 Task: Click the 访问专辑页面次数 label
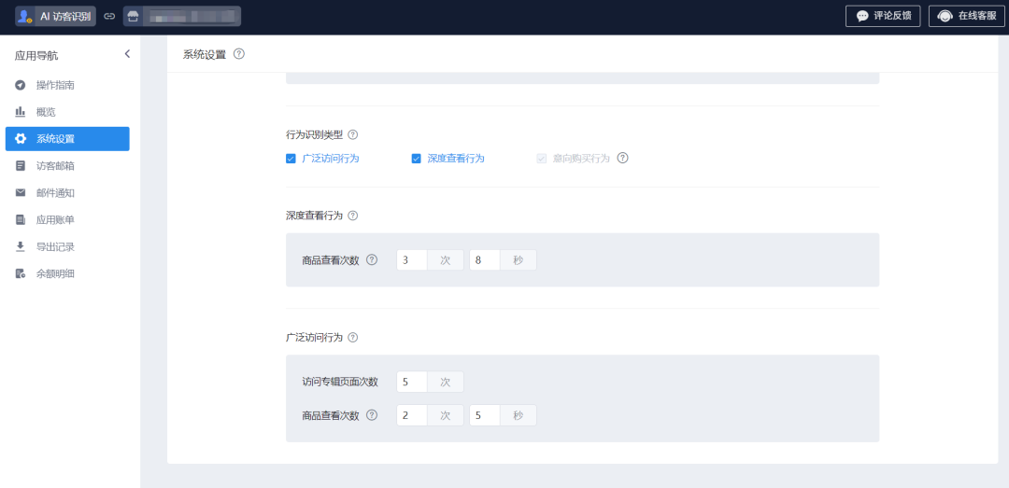pyautogui.click(x=340, y=382)
